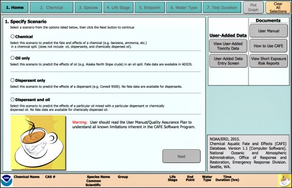Viewport: 292px width, 188px height.
Task: Click the NOAA logo icon
Action: [x=7, y=180]
